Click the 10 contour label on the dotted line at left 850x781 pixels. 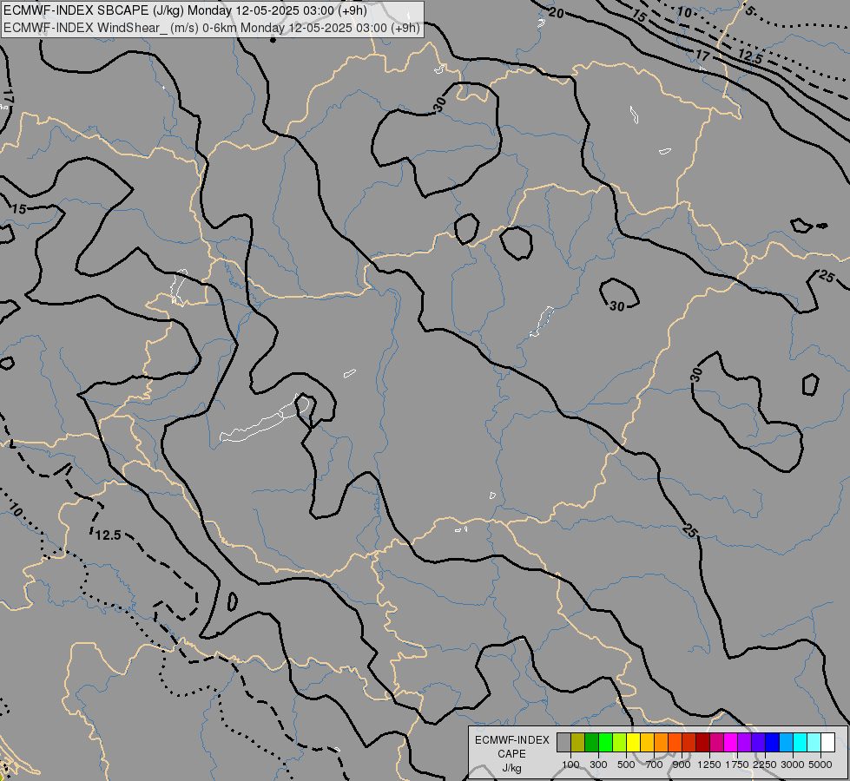pyautogui.click(x=15, y=509)
